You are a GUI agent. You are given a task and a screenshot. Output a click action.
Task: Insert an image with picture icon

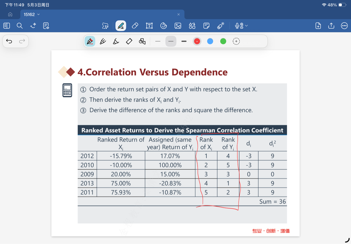178,26
